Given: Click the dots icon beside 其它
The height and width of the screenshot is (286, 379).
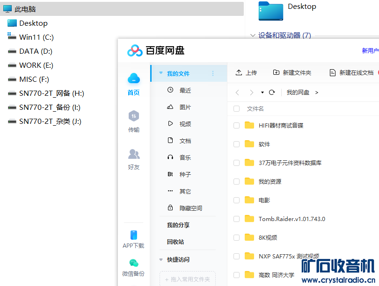Looking at the screenshot, I should (x=170, y=191).
